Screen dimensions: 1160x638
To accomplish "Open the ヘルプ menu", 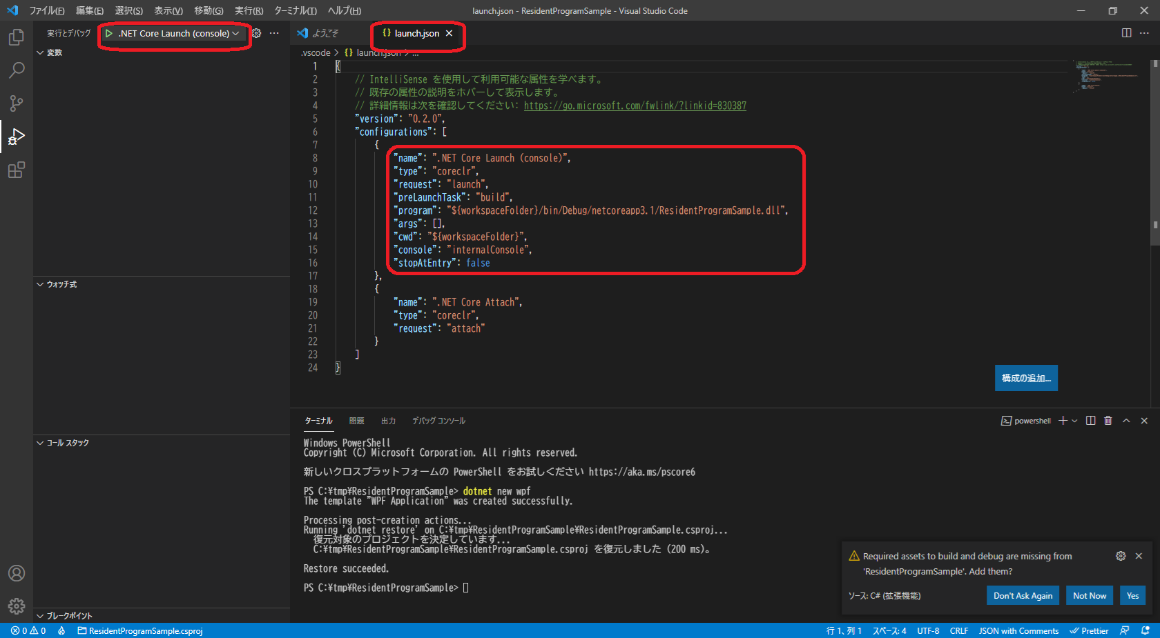I will (345, 10).
